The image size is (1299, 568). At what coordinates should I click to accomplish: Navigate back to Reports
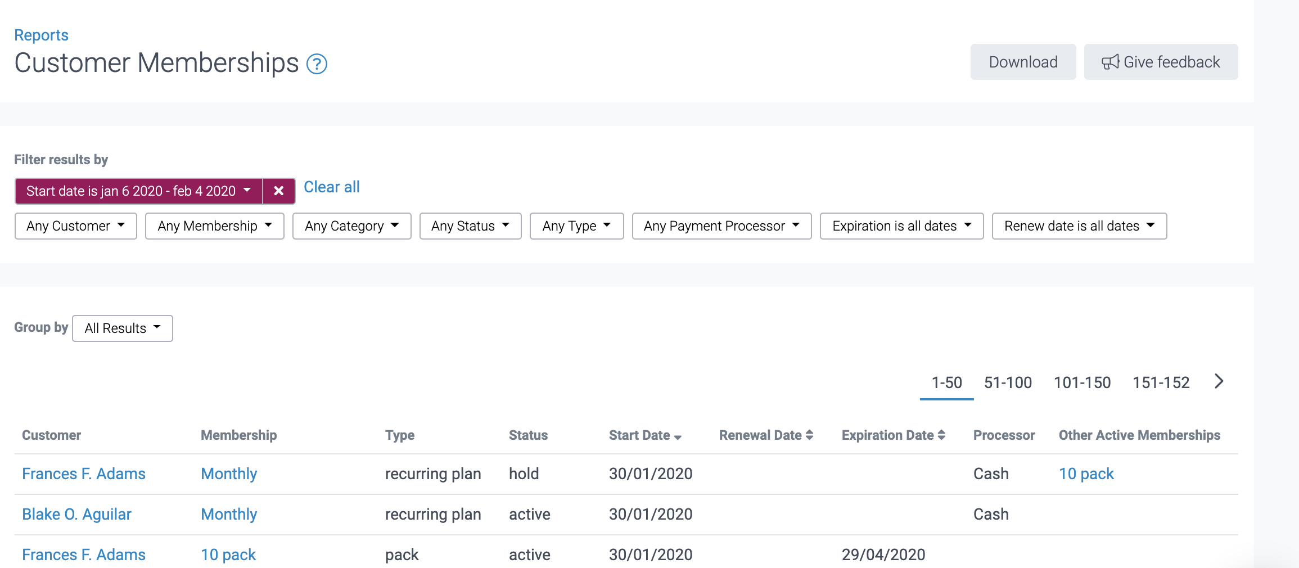click(x=41, y=35)
